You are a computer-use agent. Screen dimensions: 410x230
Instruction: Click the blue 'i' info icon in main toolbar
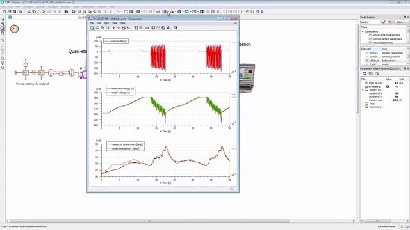click(x=202, y=11)
